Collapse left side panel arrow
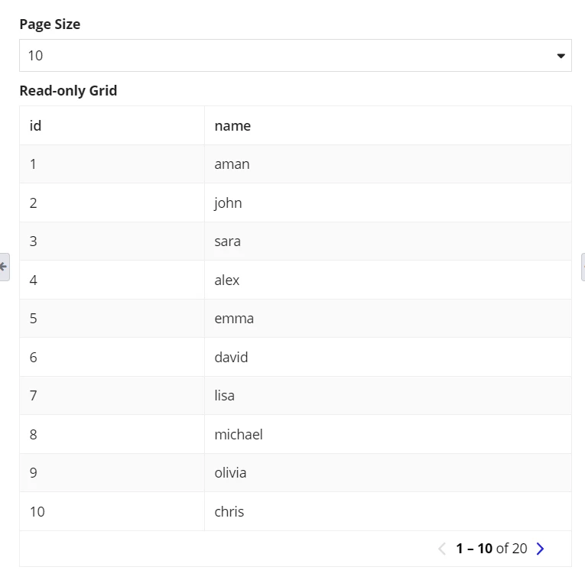This screenshot has height=580, width=585. pos(4,267)
